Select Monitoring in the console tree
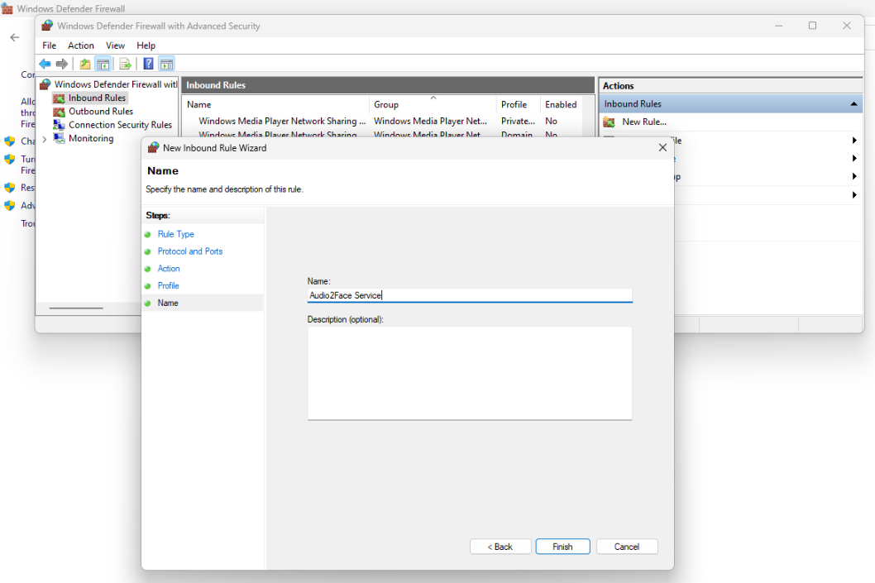The image size is (875, 583). pyautogui.click(x=91, y=138)
